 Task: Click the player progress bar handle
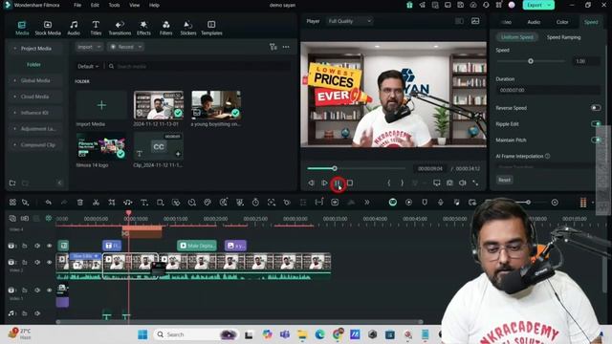click(335, 168)
